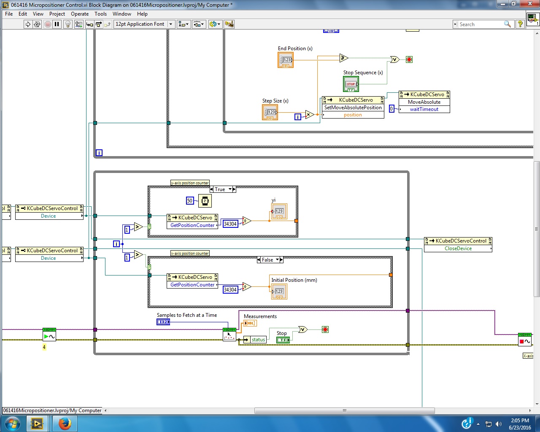Click the Run Continuously button
Screen dimensions: 540x432
click(x=37, y=24)
